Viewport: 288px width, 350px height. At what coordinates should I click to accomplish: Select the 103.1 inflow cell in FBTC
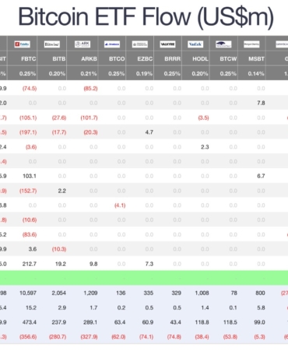[30, 176]
